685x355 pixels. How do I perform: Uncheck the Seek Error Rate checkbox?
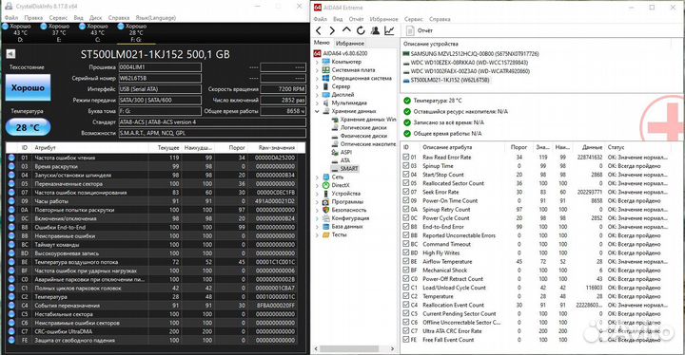point(406,192)
